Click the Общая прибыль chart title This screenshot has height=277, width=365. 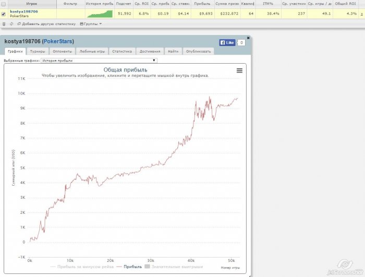tap(125, 70)
